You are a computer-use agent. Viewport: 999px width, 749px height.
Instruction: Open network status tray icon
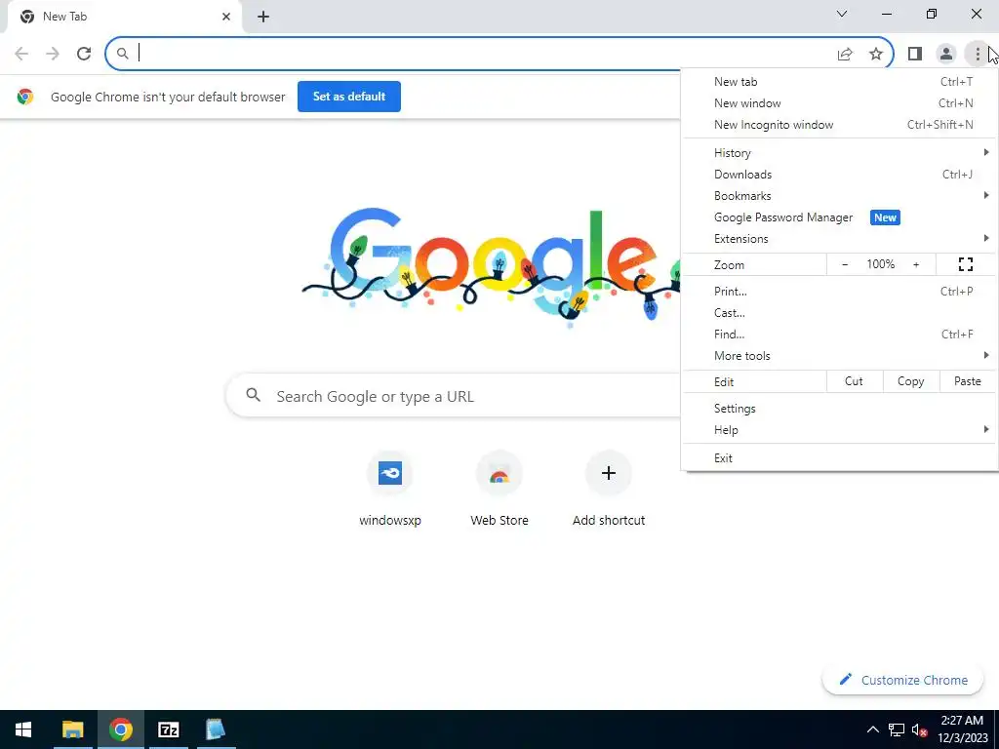[897, 729]
